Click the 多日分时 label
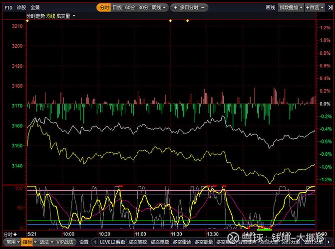 [189, 7]
